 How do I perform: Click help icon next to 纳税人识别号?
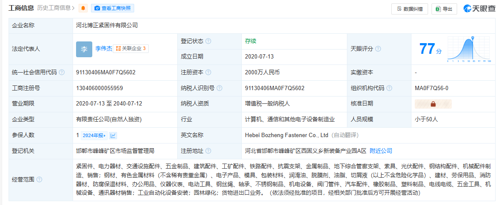(220, 88)
